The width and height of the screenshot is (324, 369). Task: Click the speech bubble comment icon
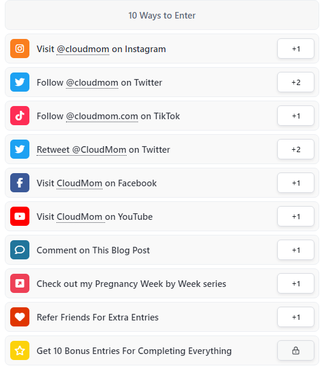pyautogui.click(x=20, y=250)
